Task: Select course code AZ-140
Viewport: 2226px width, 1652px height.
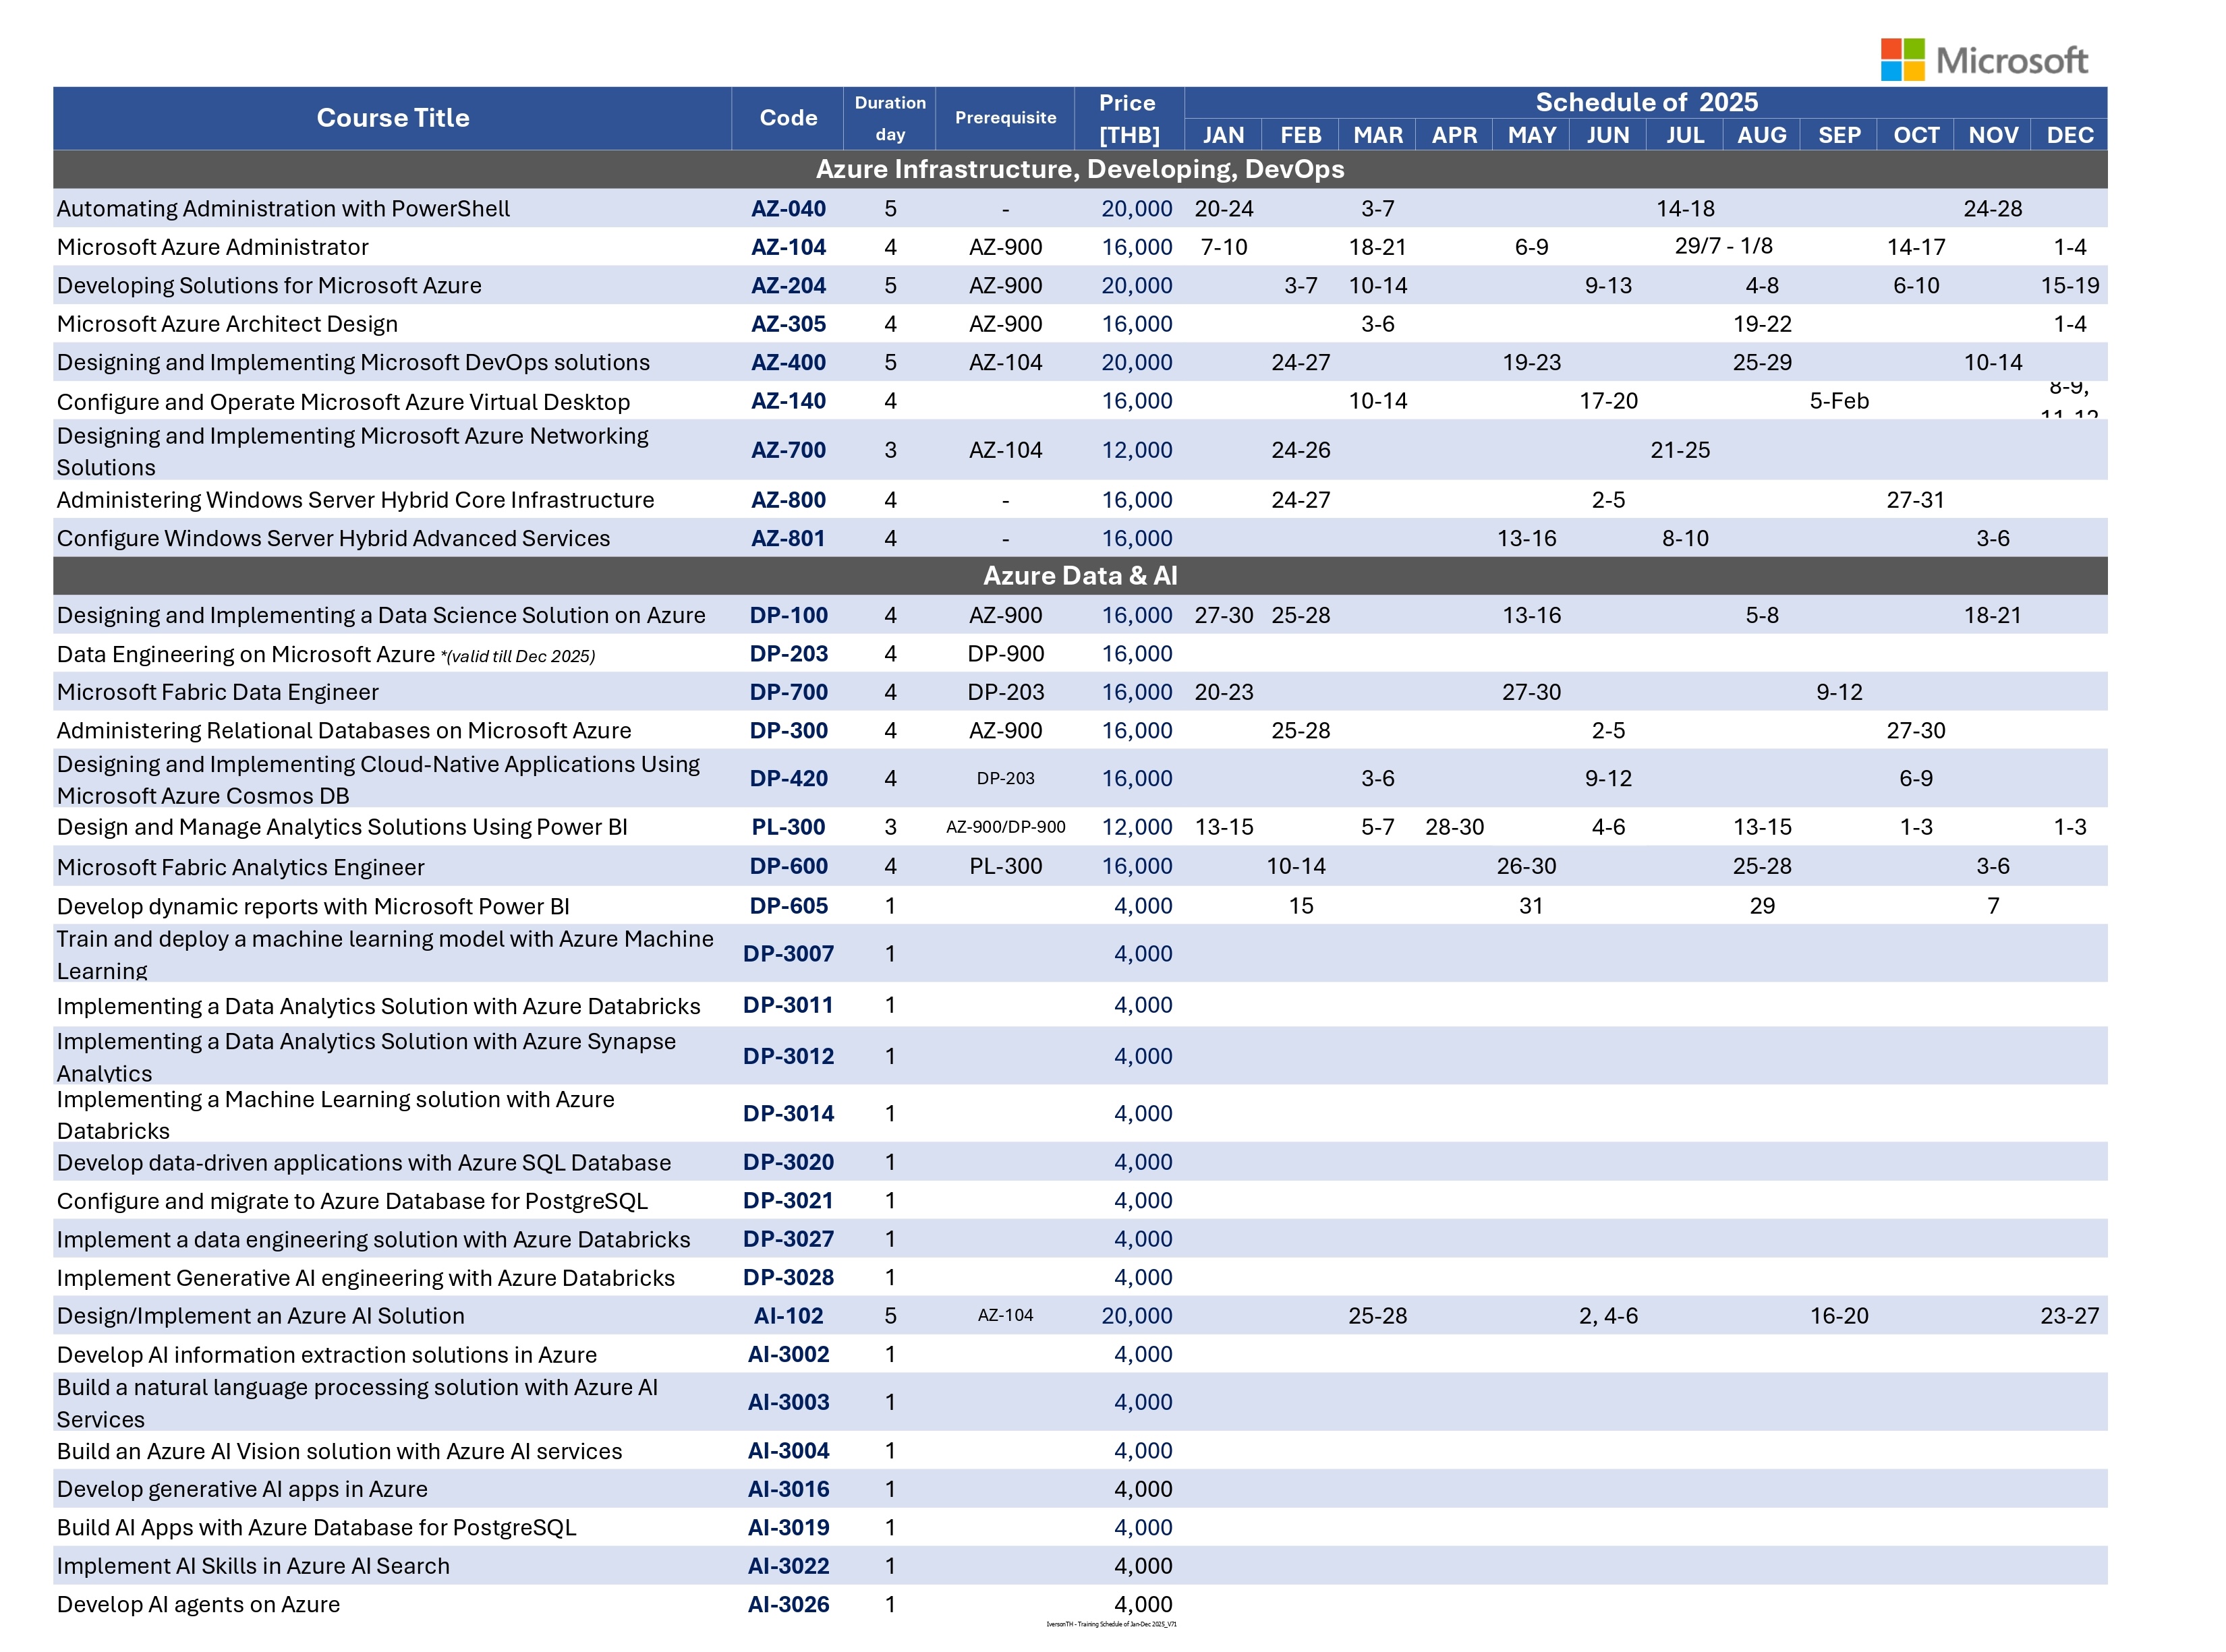Action: [x=789, y=401]
